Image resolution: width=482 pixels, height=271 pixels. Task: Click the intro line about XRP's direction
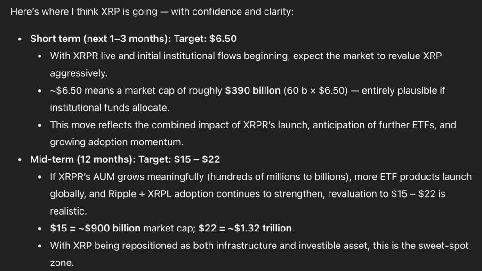pyautogui.click(x=152, y=11)
